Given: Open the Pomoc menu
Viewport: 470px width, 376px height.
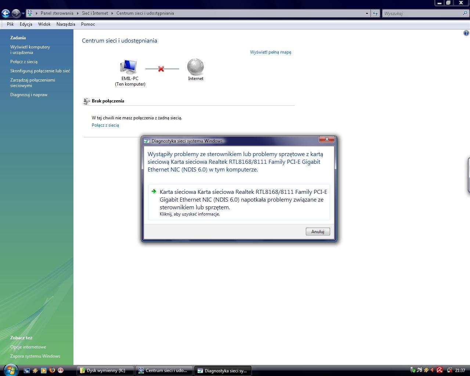Looking at the screenshot, I should tap(88, 24).
